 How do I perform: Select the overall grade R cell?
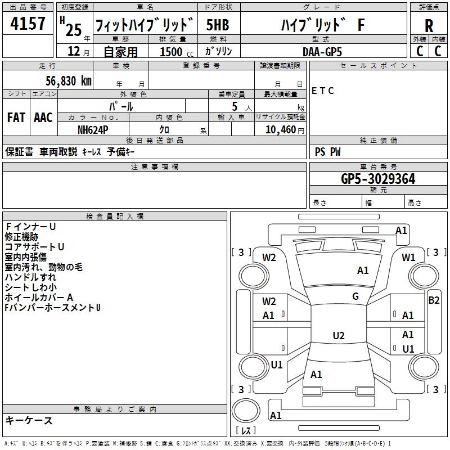click(x=429, y=26)
